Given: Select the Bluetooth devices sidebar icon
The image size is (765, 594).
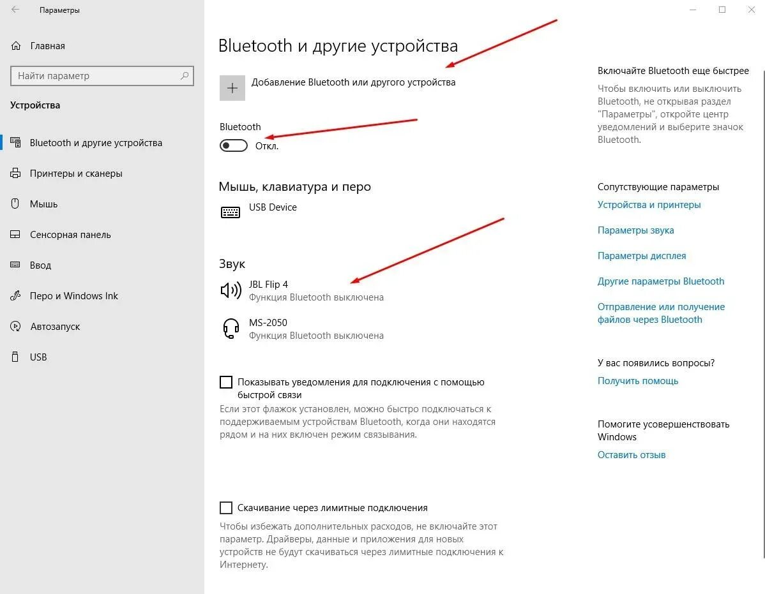Looking at the screenshot, I should [15, 142].
